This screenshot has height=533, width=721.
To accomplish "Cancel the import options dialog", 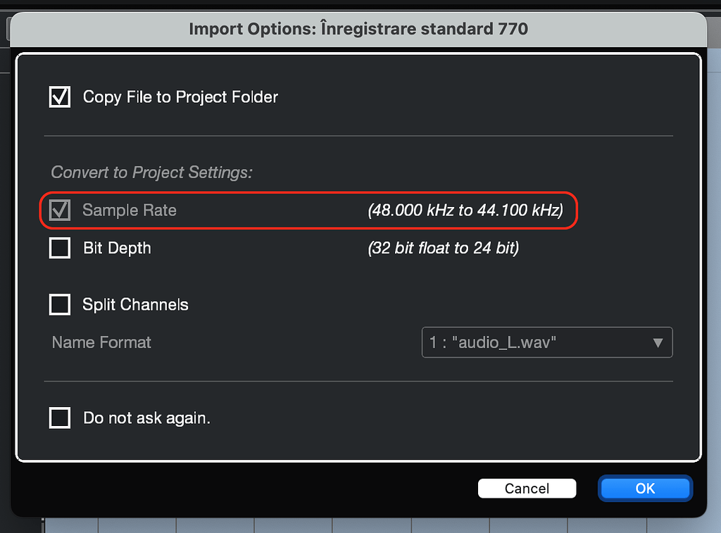I will [527, 488].
